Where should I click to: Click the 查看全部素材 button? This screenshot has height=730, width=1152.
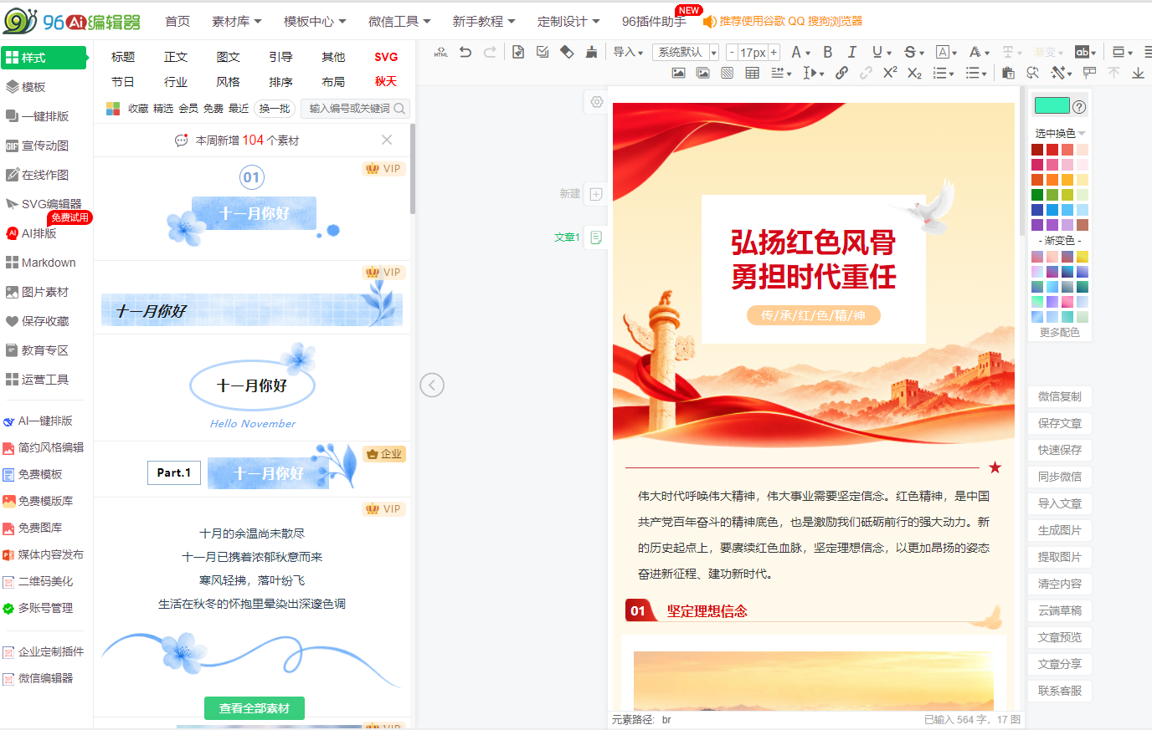[x=255, y=708]
